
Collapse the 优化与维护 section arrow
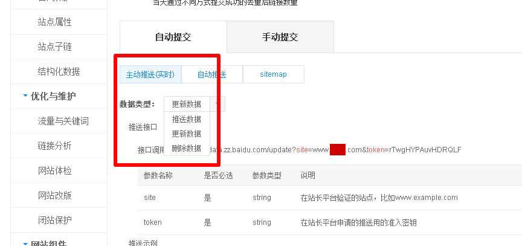(x=25, y=96)
